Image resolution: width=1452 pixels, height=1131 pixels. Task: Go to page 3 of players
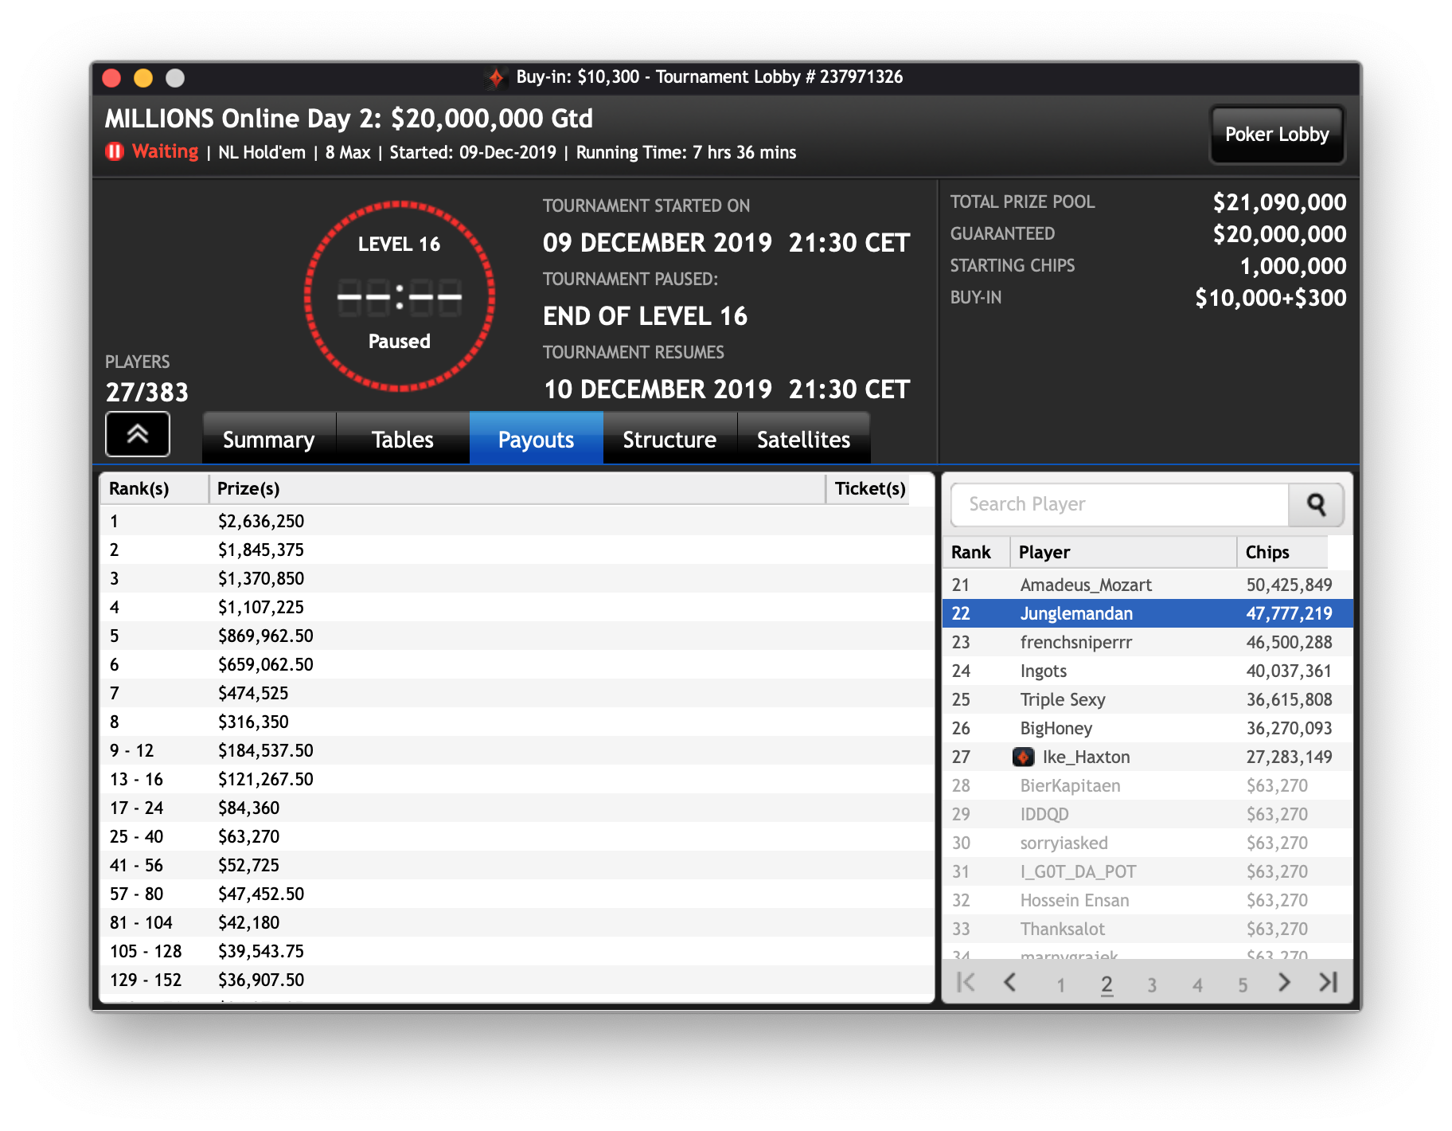pyautogui.click(x=1151, y=985)
